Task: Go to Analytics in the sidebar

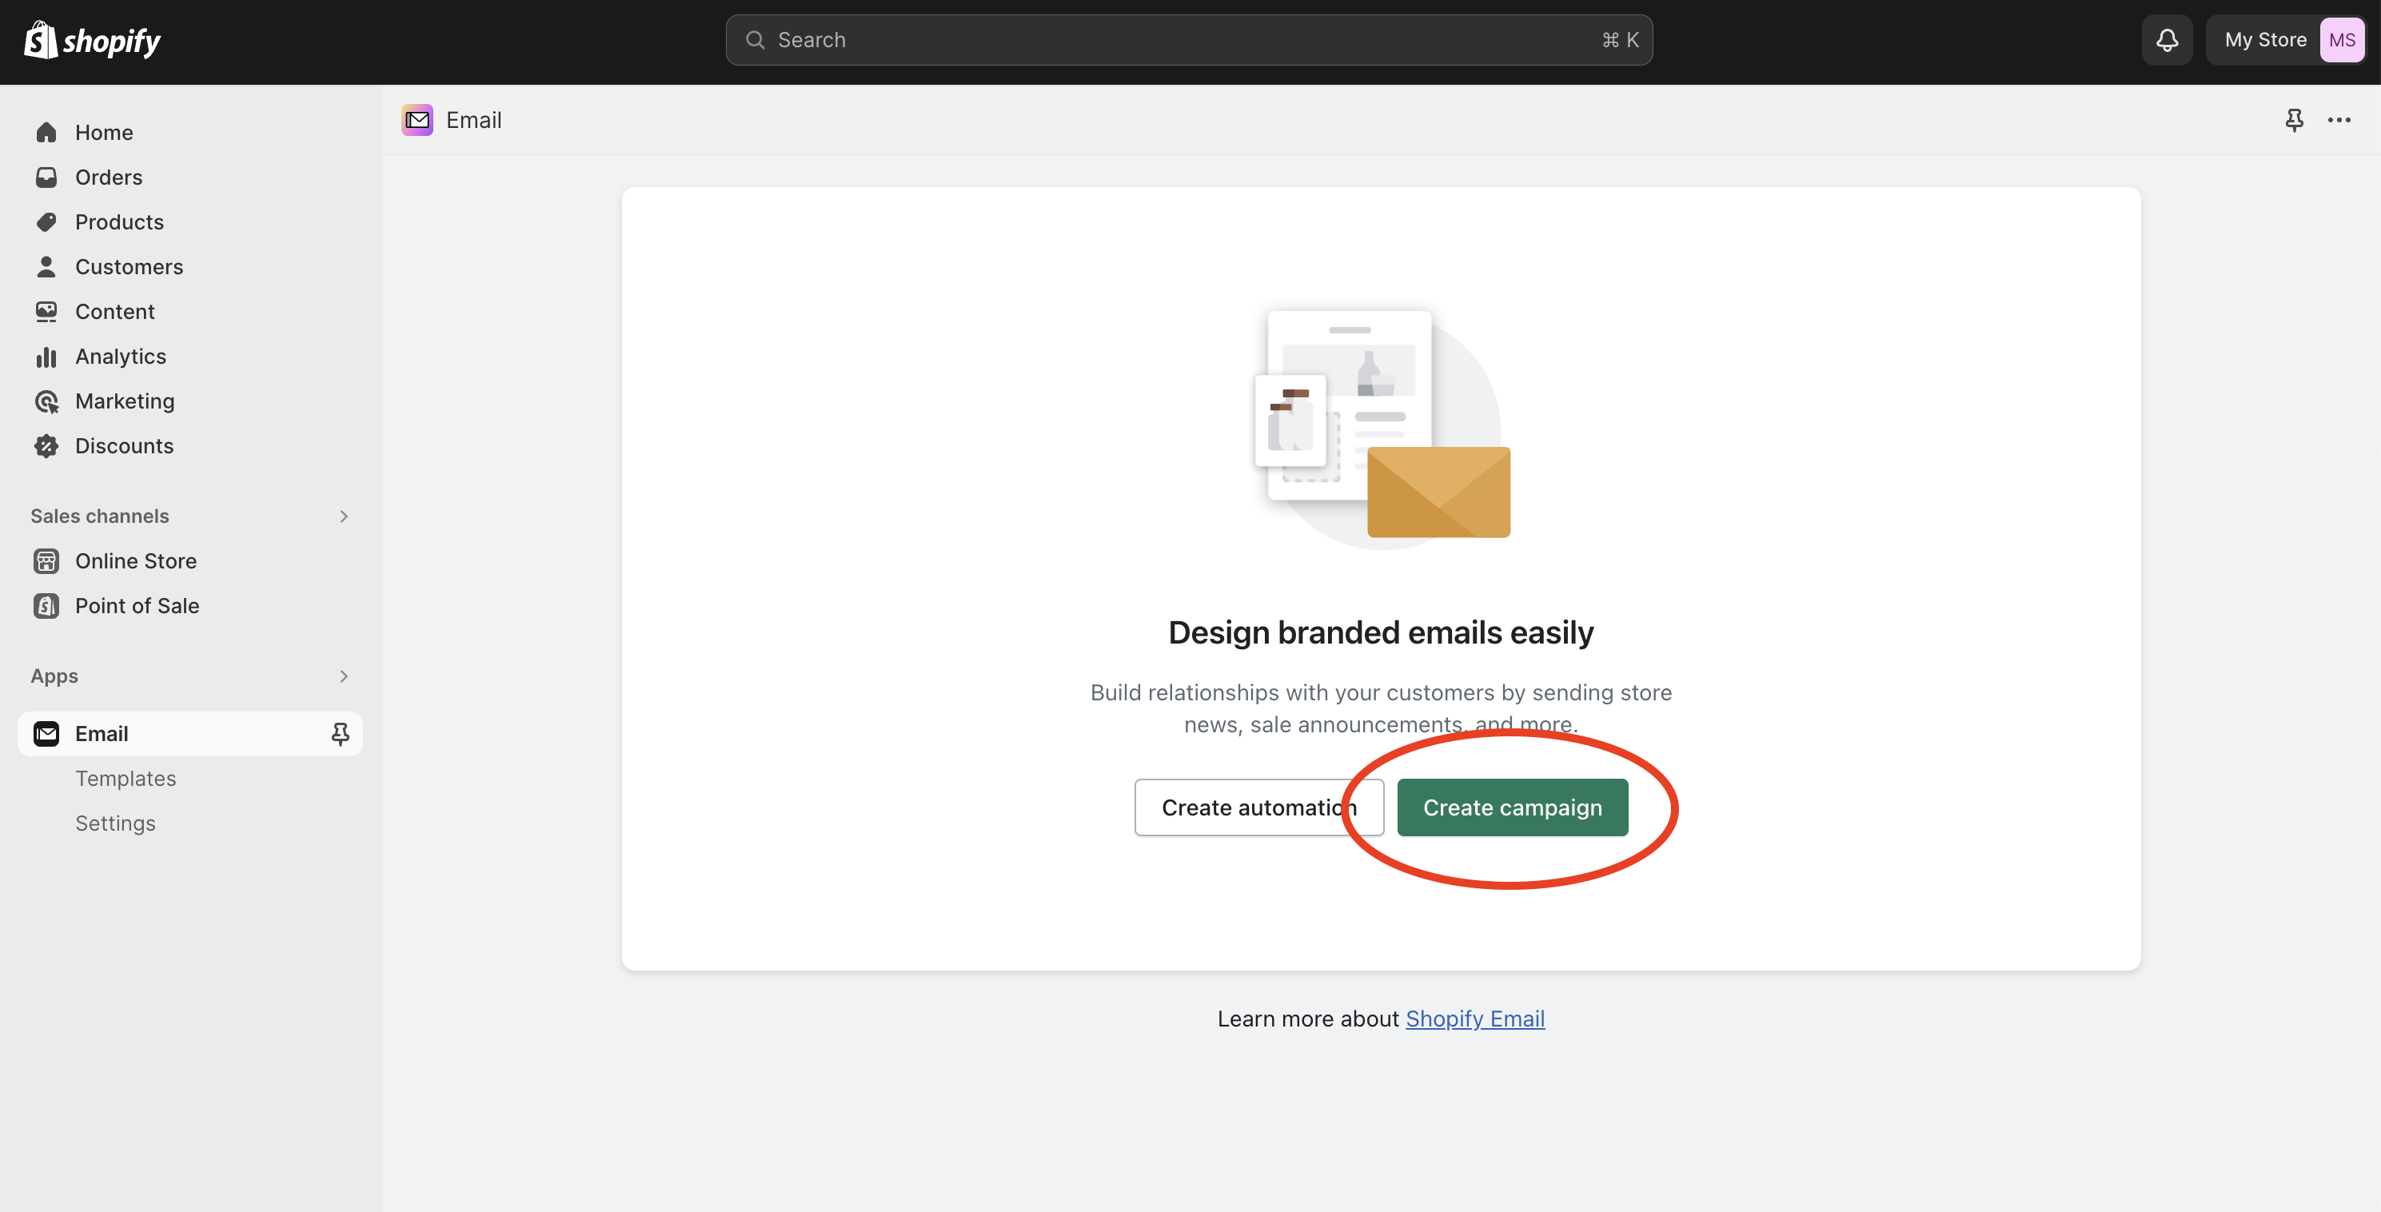Action: tap(120, 357)
